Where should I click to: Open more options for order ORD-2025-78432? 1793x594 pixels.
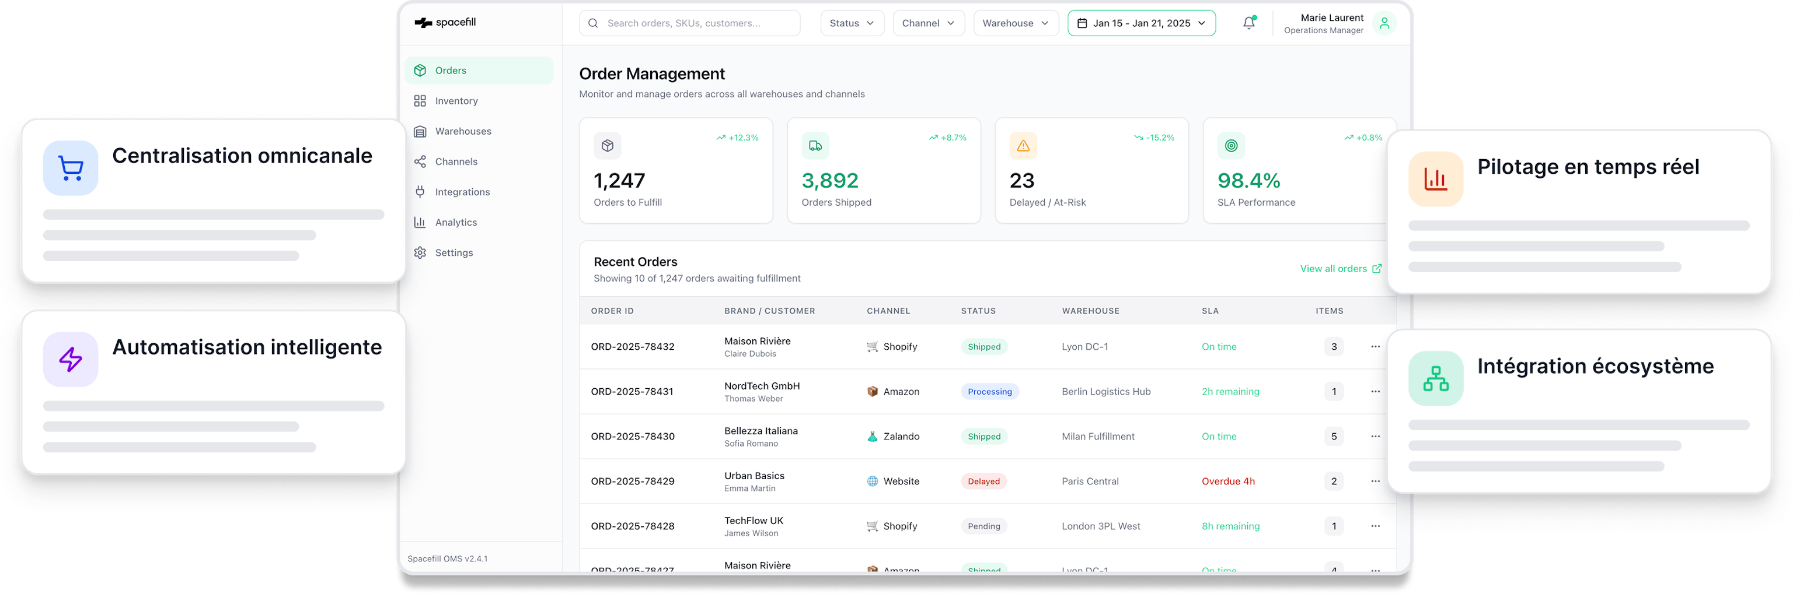pyautogui.click(x=1375, y=346)
